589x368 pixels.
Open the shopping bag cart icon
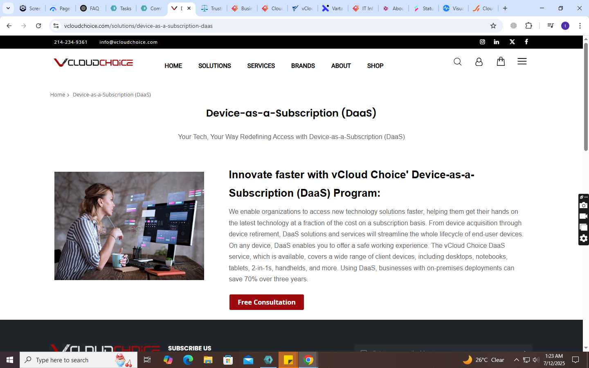pos(501,61)
